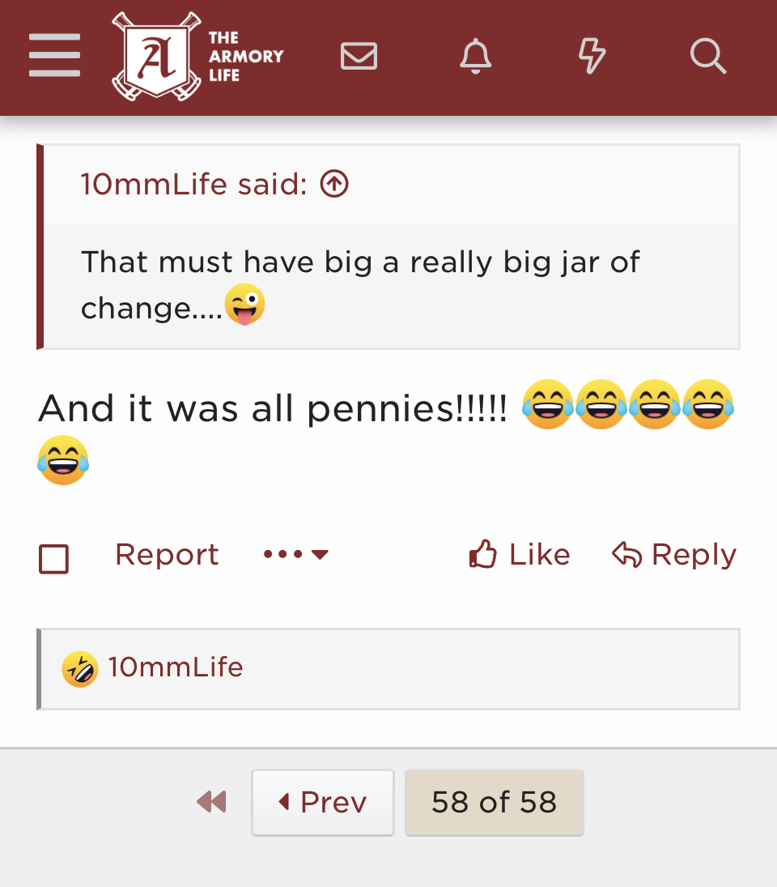
Task: Tick the post selection checkbox
Action: point(53,559)
